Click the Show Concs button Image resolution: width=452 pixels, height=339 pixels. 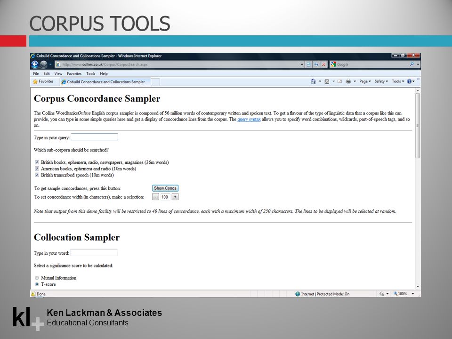[165, 188]
